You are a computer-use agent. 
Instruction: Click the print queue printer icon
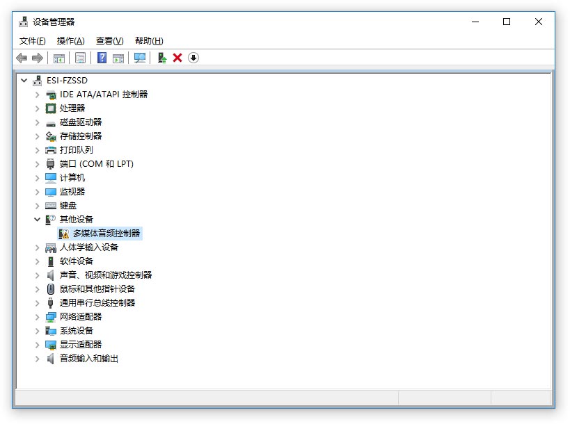pos(51,150)
